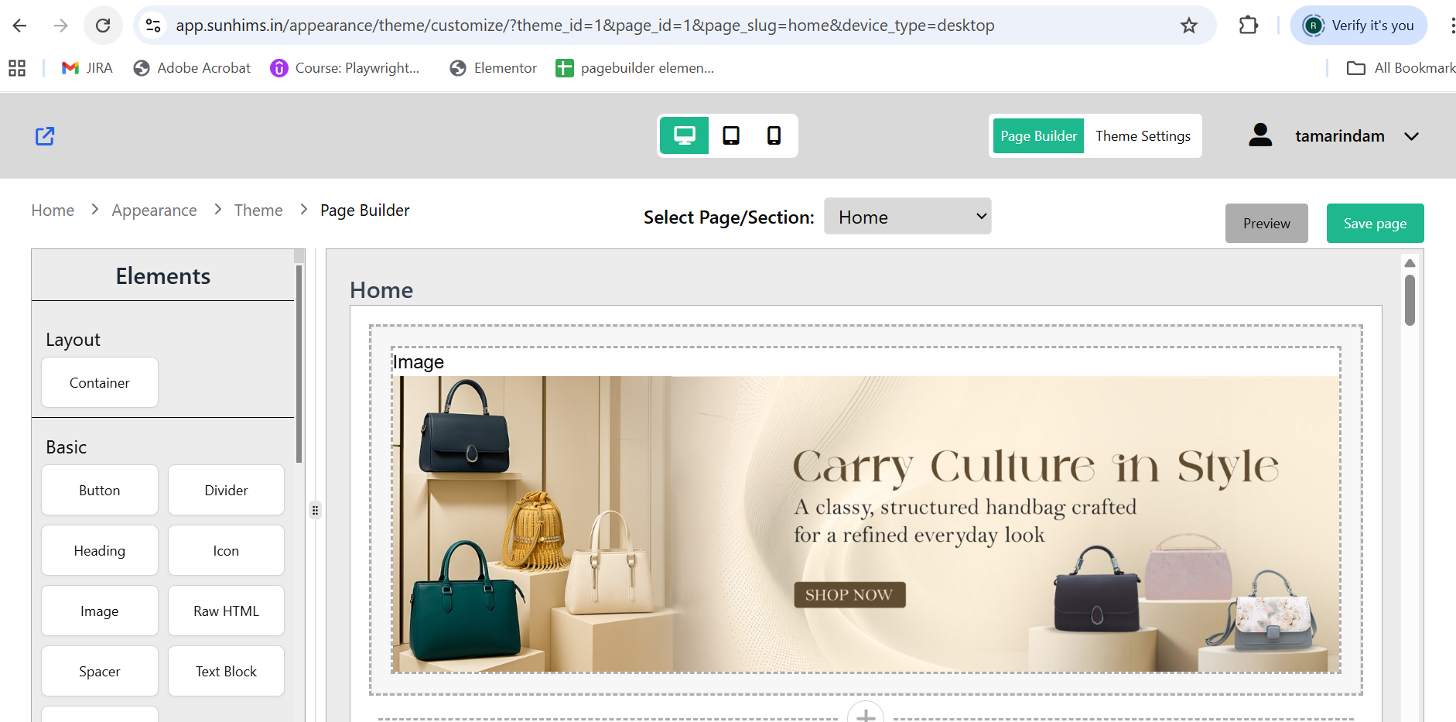Select the Page Builder tab
The width and height of the screenshot is (1456, 722).
pyautogui.click(x=1038, y=136)
